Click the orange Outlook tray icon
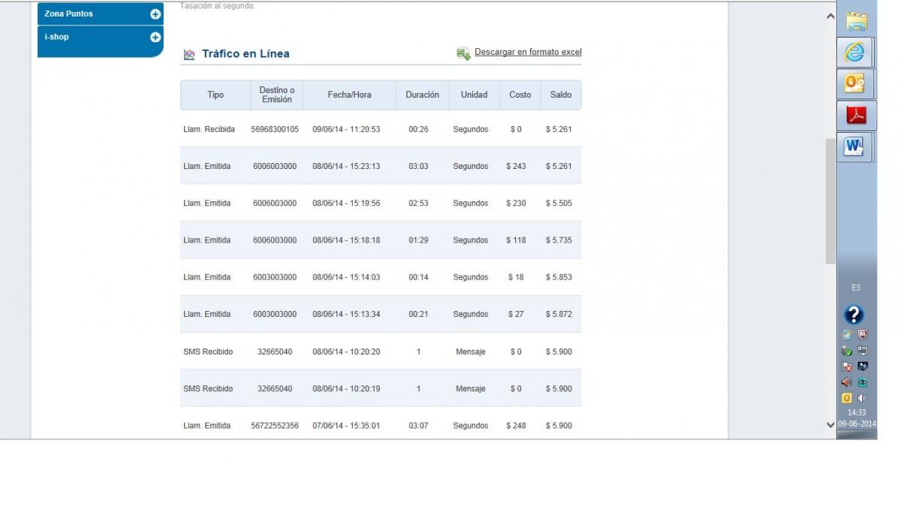 [847, 398]
